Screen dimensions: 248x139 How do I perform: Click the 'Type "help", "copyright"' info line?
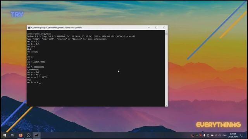[x=67, y=39]
